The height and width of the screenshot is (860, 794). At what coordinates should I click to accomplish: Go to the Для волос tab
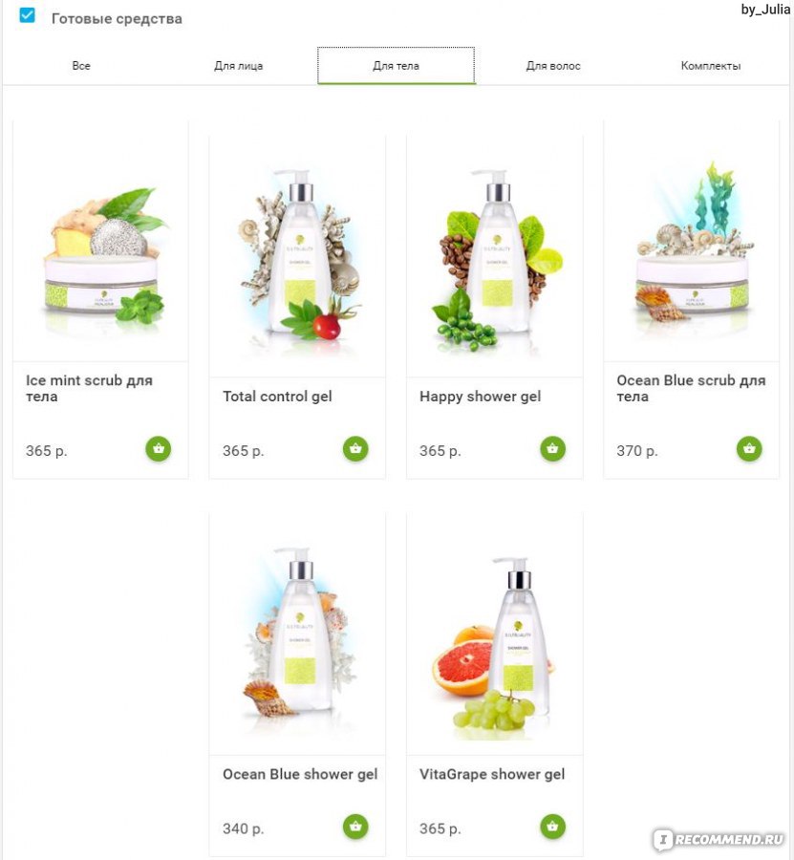click(x=553, y=66)
